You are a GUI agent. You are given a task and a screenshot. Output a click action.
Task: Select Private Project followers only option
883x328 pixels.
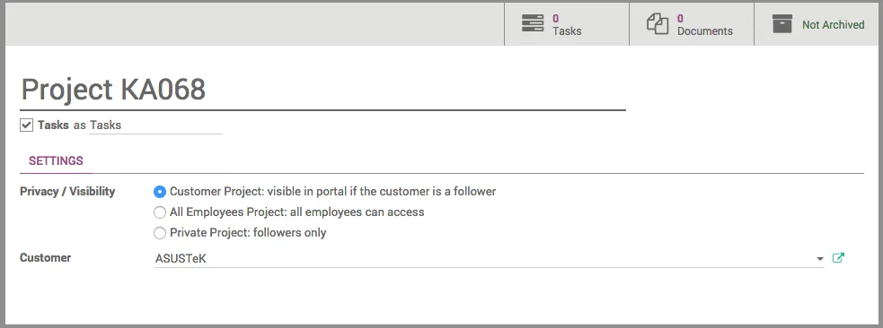point(160,232)
